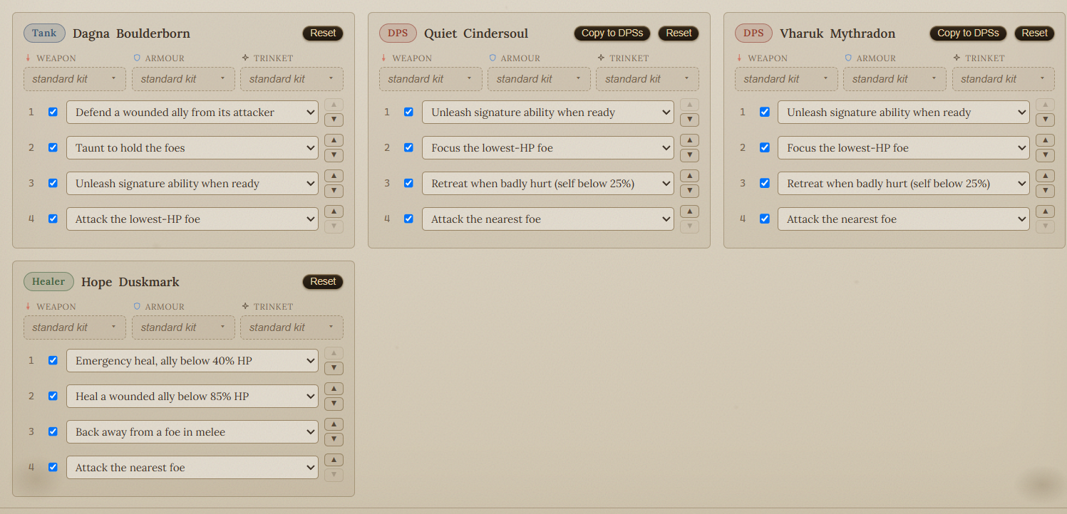Copy Quiet Cindersoul's setup to DPSs
1067x514 pixels.
point(612,33)
